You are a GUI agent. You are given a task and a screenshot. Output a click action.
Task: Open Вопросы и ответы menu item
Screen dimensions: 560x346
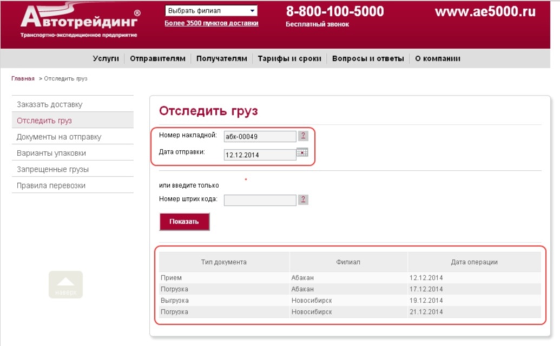pyautogui.click(x=368, y=58)
